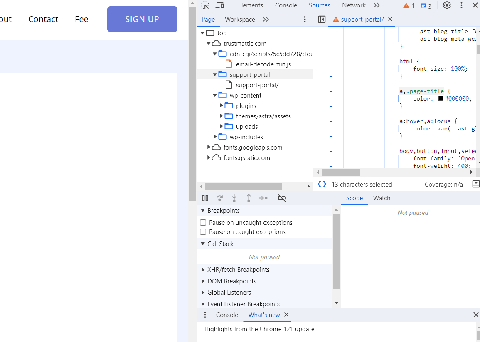The image size is (480, 342).
Task: Deactivate breakpoints icon
Action: [282, 198]
